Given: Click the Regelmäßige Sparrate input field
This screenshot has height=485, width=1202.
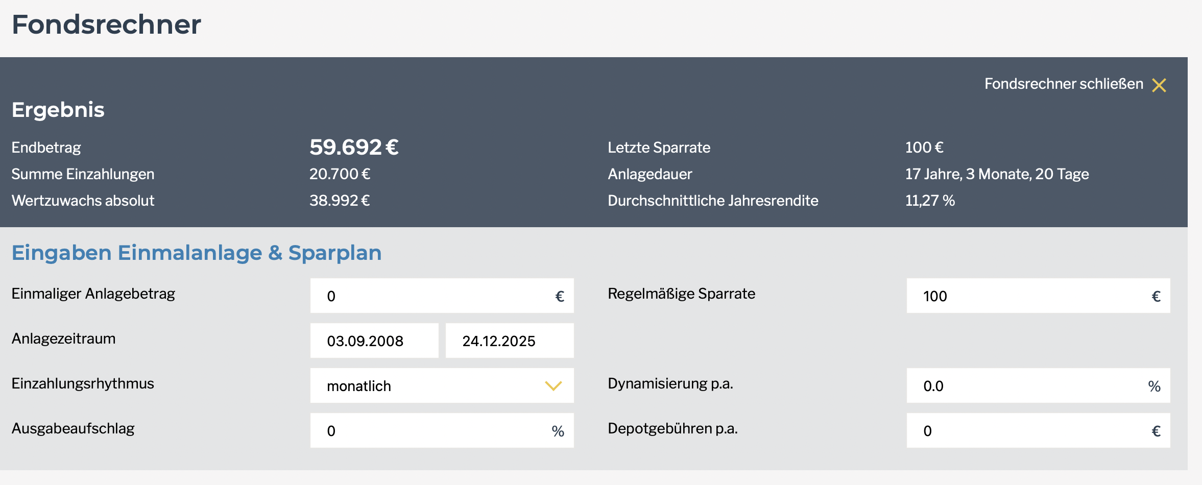Looking at the screenshot, I should pyautogui.click(x=1026, y=296).
